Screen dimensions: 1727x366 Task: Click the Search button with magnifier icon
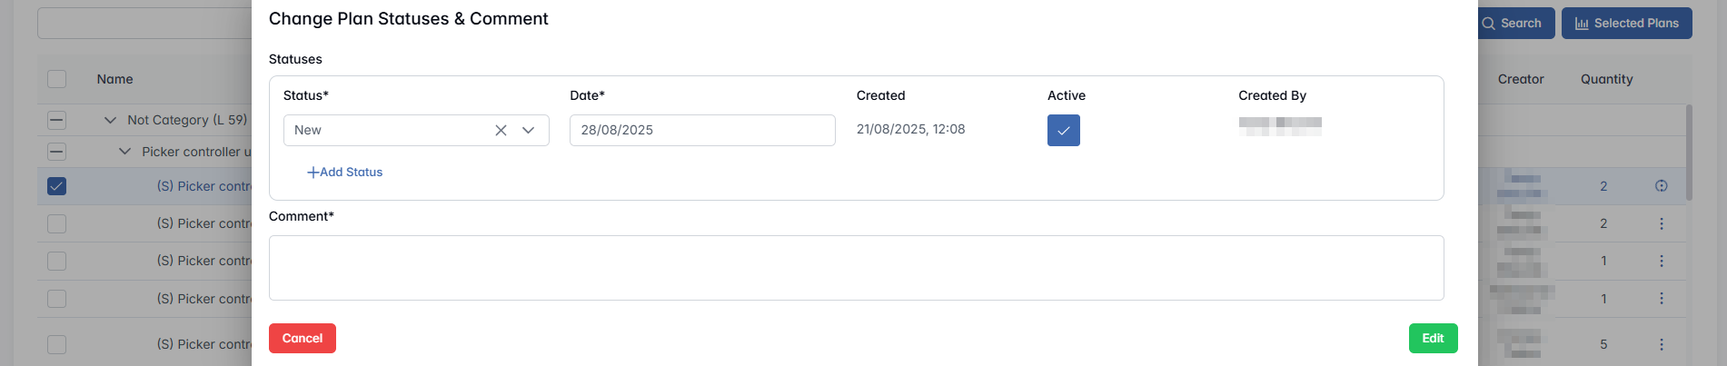click(1512, 24)
